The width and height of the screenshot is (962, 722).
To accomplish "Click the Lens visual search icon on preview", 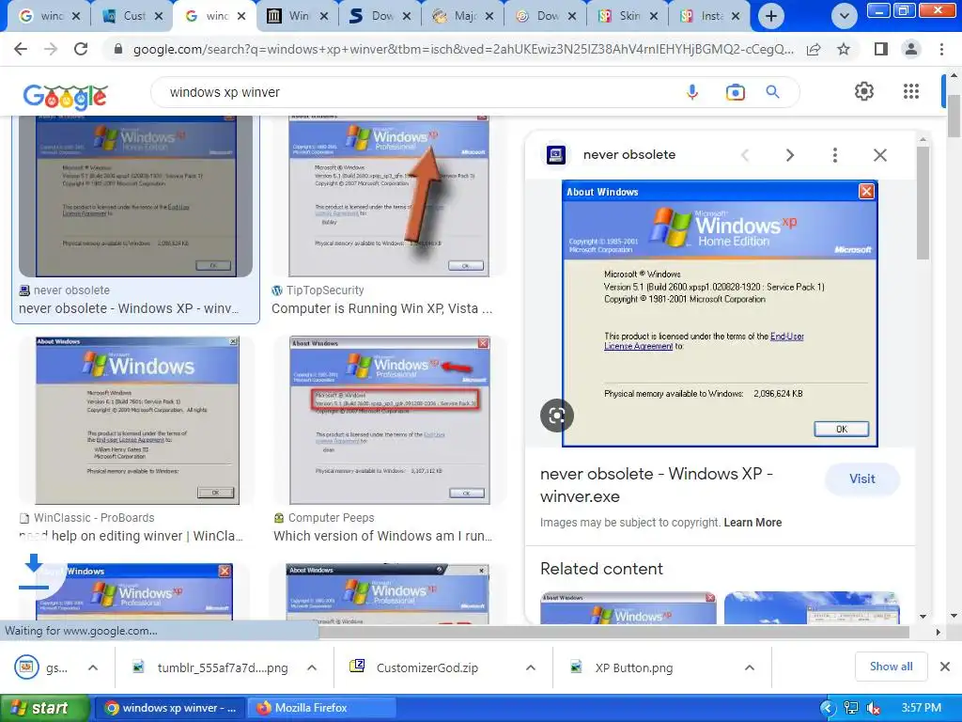I will click(556, 416).
